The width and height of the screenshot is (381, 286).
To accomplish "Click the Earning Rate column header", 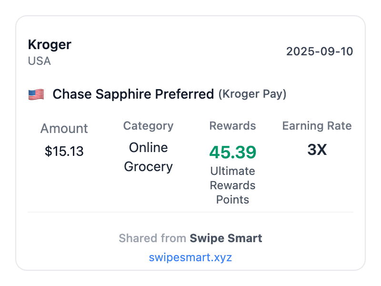I will coord(317,126).
